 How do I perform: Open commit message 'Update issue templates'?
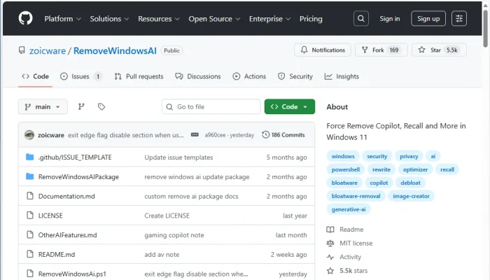(x=178, y=157)
